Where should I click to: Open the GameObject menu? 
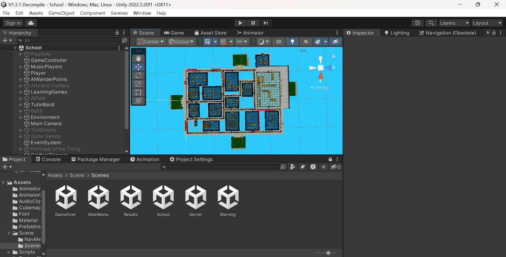coord(61,13)
